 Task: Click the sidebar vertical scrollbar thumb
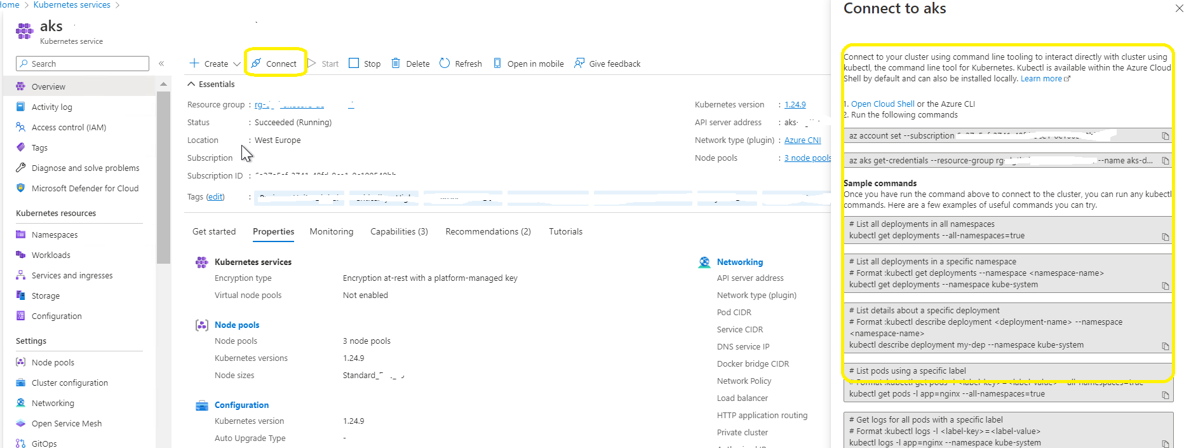(x=163, y=177)
